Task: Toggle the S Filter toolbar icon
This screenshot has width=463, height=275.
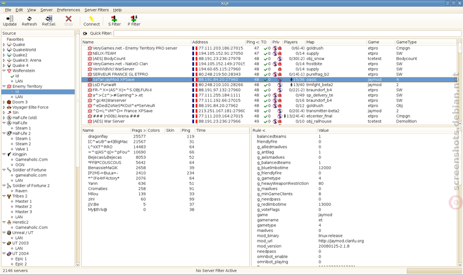Action: 114,18
